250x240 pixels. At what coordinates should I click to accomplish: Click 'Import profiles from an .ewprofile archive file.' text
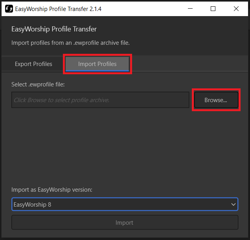coord(70,43)
